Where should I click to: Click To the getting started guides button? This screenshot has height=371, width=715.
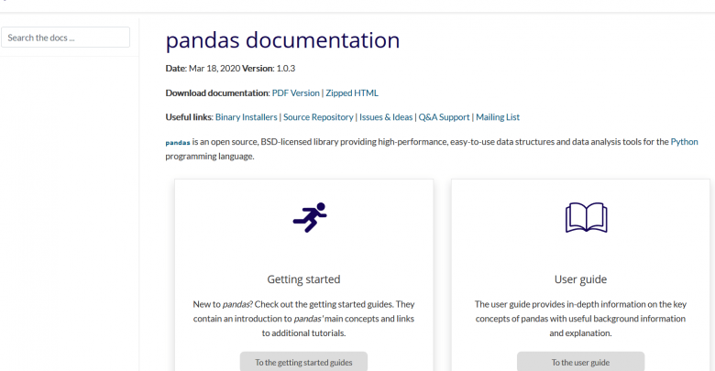303,362
